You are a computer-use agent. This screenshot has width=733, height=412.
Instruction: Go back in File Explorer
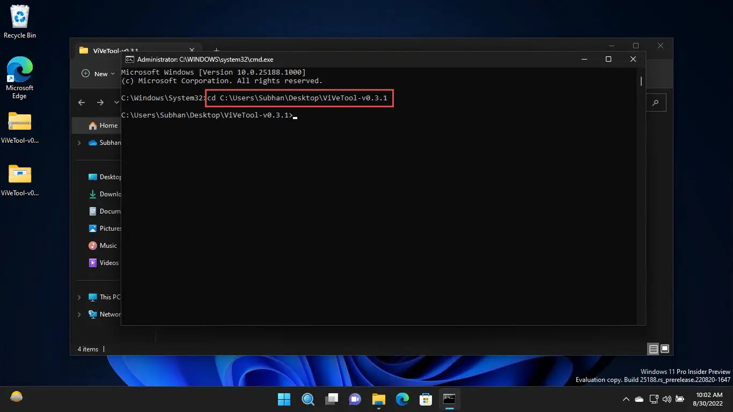[x=82, y=102]
